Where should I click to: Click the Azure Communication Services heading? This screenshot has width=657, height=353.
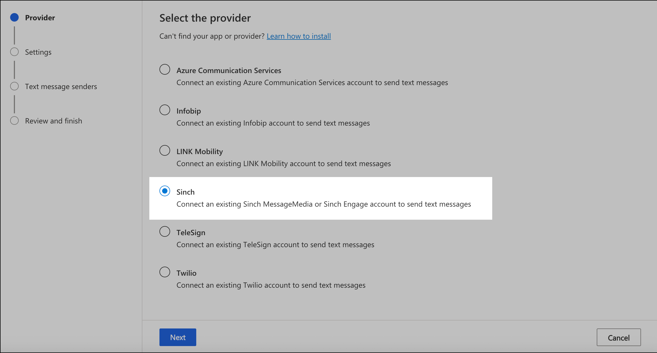[x=229, y=70]
